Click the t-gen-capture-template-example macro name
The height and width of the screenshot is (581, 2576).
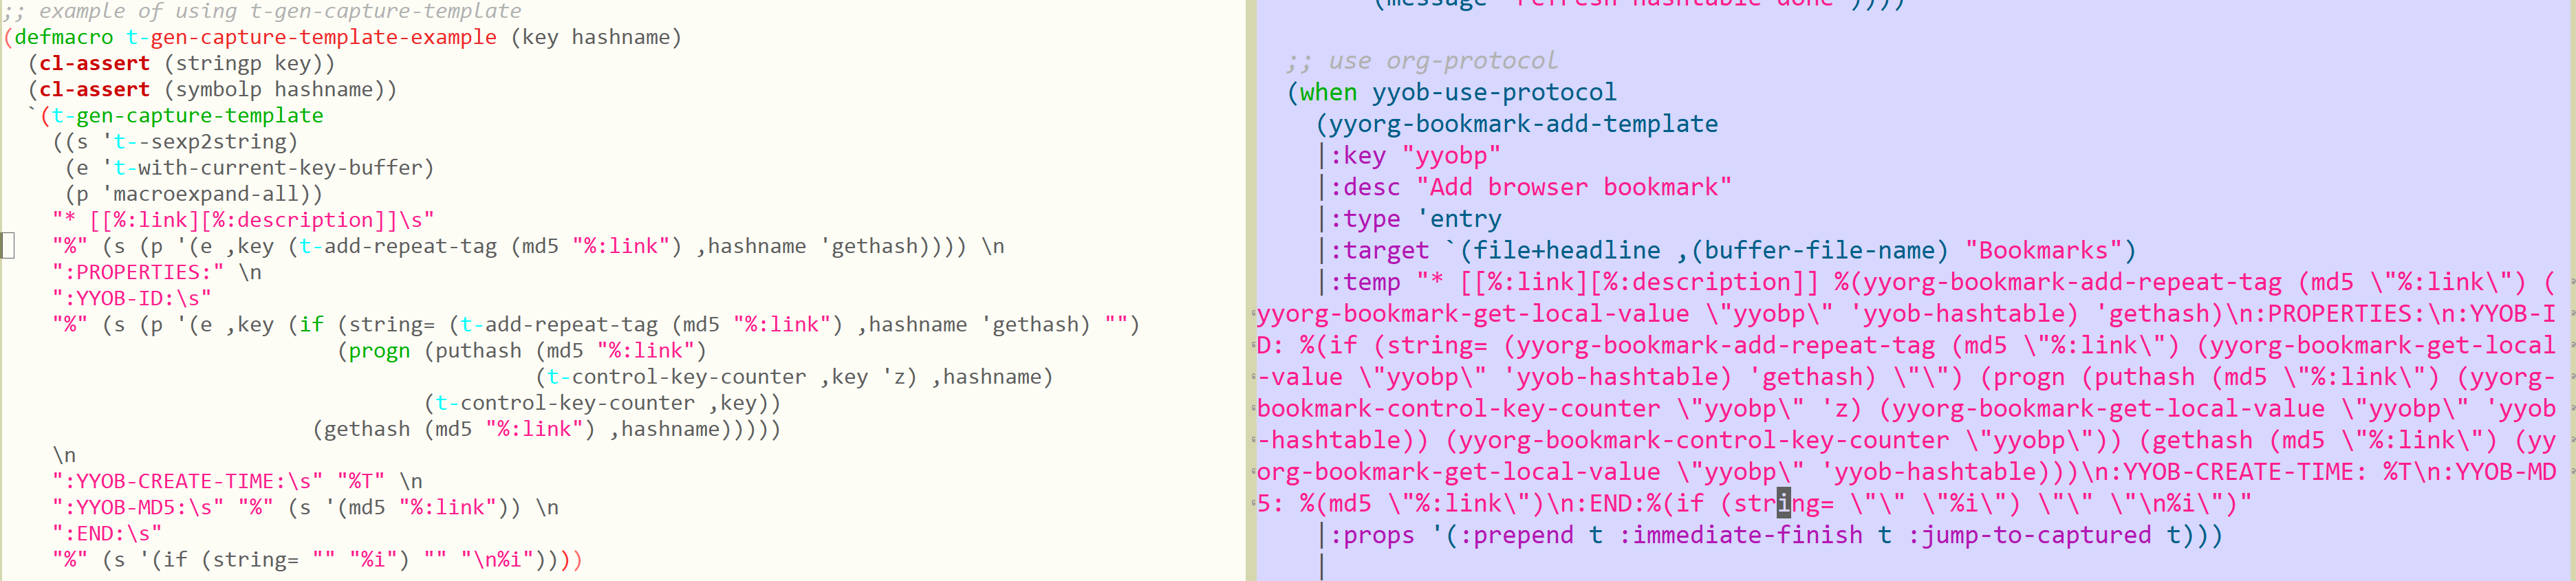tap(311, 37)
